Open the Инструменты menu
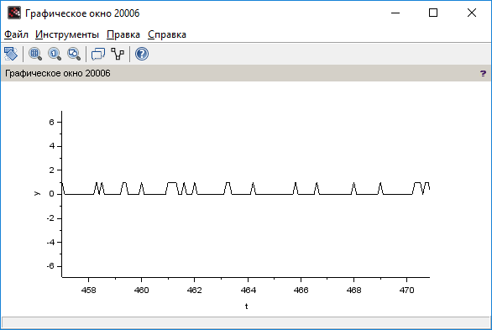This screenshot has height=330, width=492. pos(67,34)
